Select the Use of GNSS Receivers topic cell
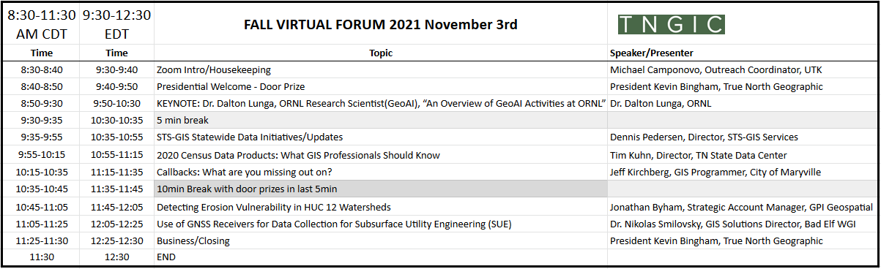881x269 pixels. (381, 224)
